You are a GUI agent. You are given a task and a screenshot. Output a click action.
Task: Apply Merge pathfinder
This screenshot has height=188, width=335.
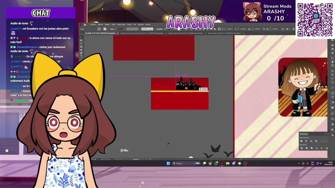pyautogui.click(x=312, y=148)
